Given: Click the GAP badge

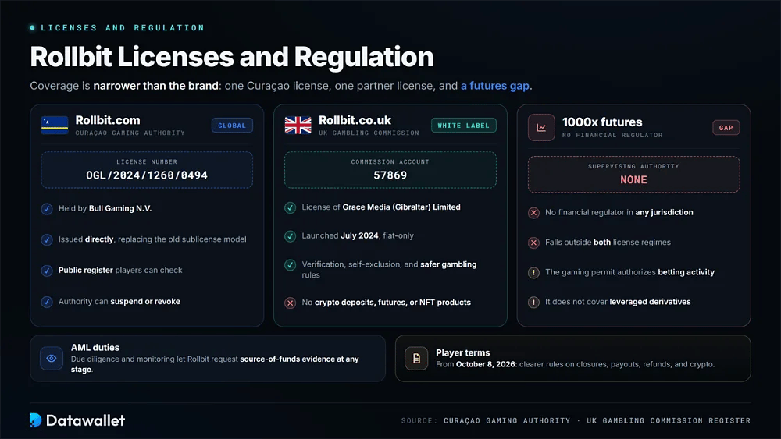Looking at the screenshot, I should (726, 128).
